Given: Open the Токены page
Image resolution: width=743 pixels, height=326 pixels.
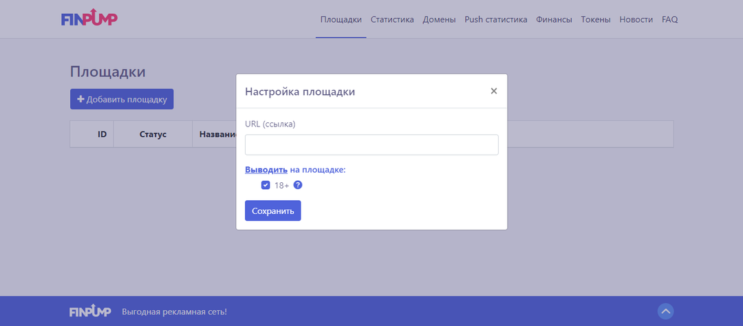Looking at the screenshot, I should pos(596,19).
